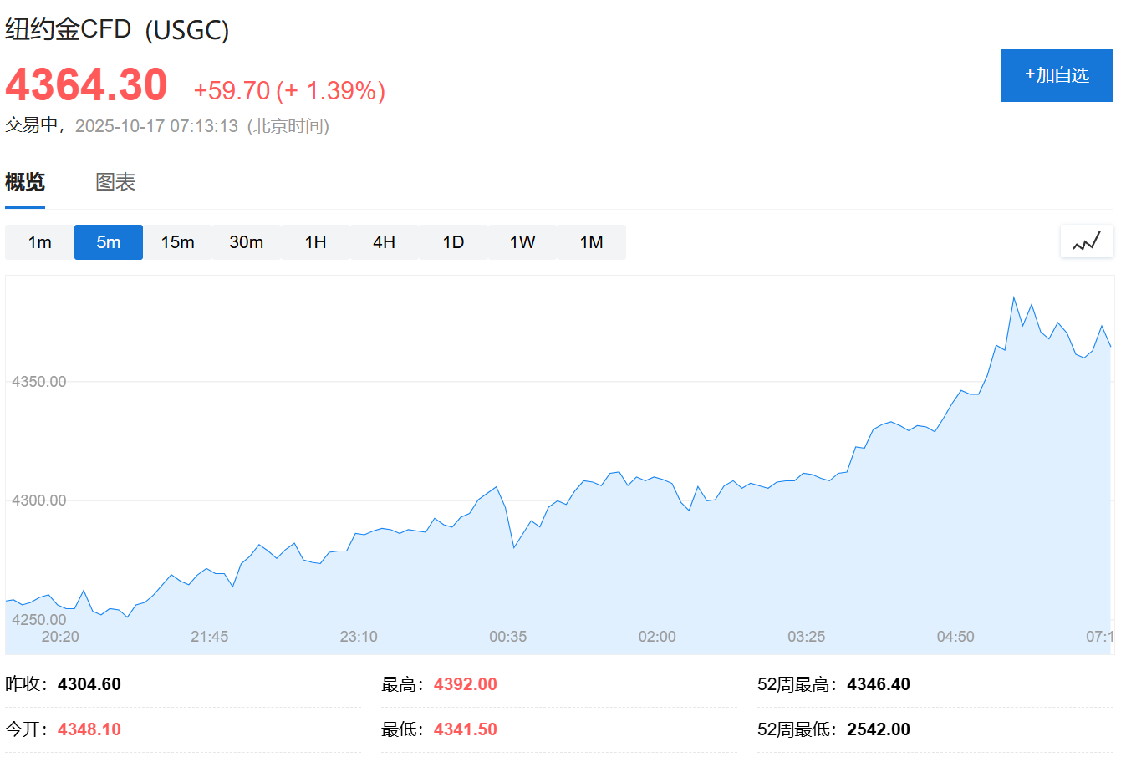Select the 概览 overview tab
The height and width of the screenshot is (757, 1121).
[25, 182]
